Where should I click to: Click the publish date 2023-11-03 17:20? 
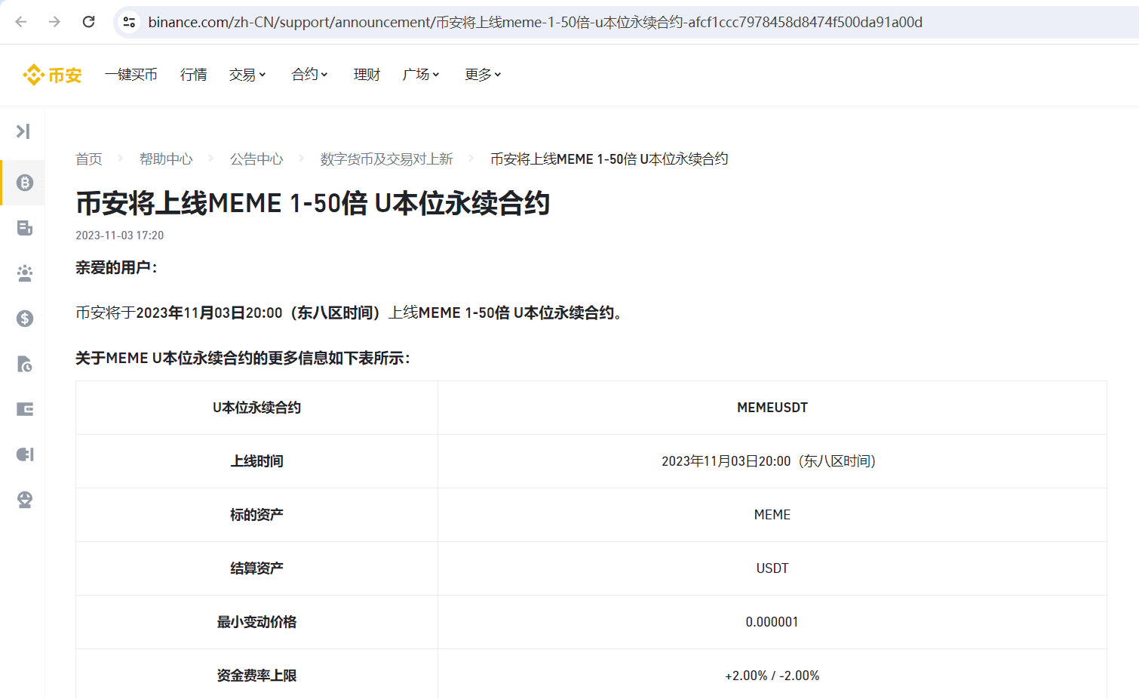point(119,236)
